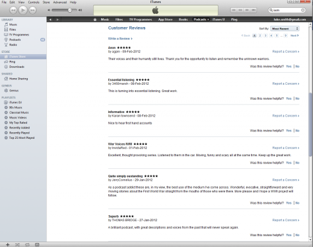Open Podcasts in the library sidebar
This screenshot has width=313, height=247.
pyautogui.click(x=15, y=40)
